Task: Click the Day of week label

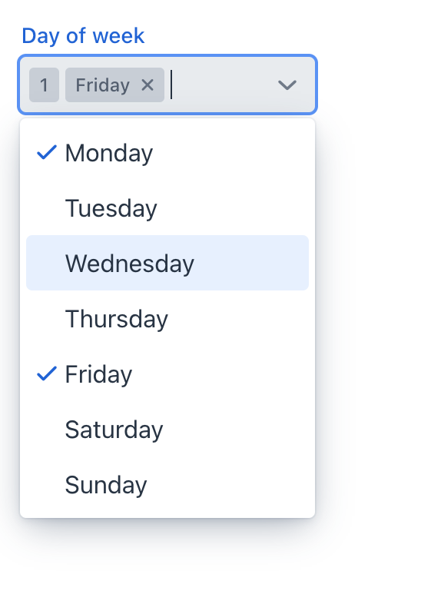Action: (83, 36)
